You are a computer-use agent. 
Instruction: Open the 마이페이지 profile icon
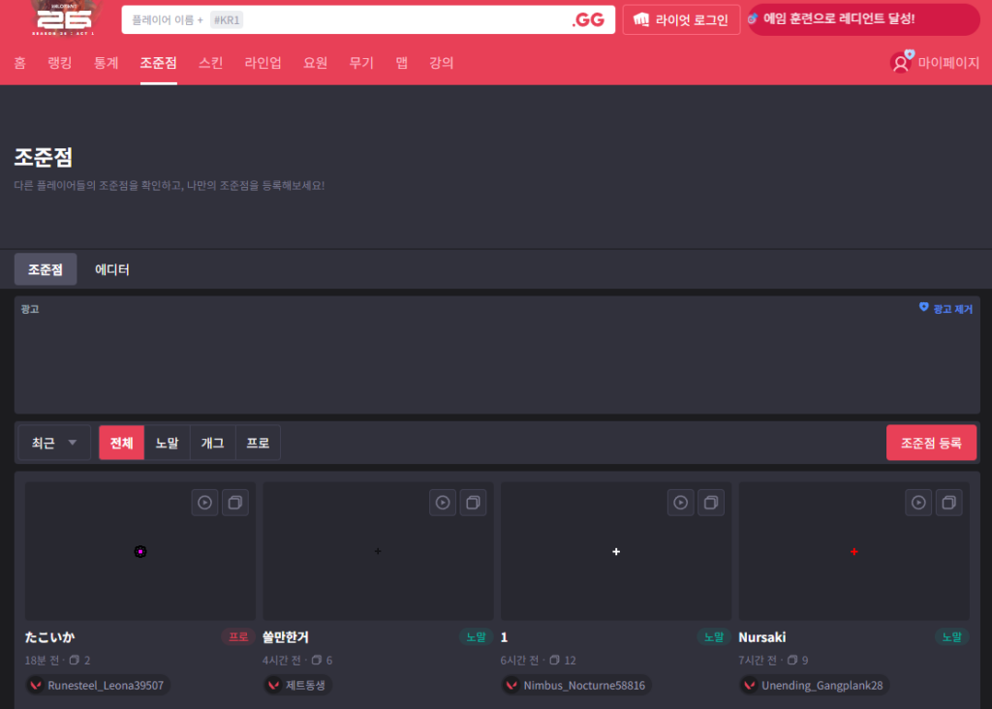[901, 63]
